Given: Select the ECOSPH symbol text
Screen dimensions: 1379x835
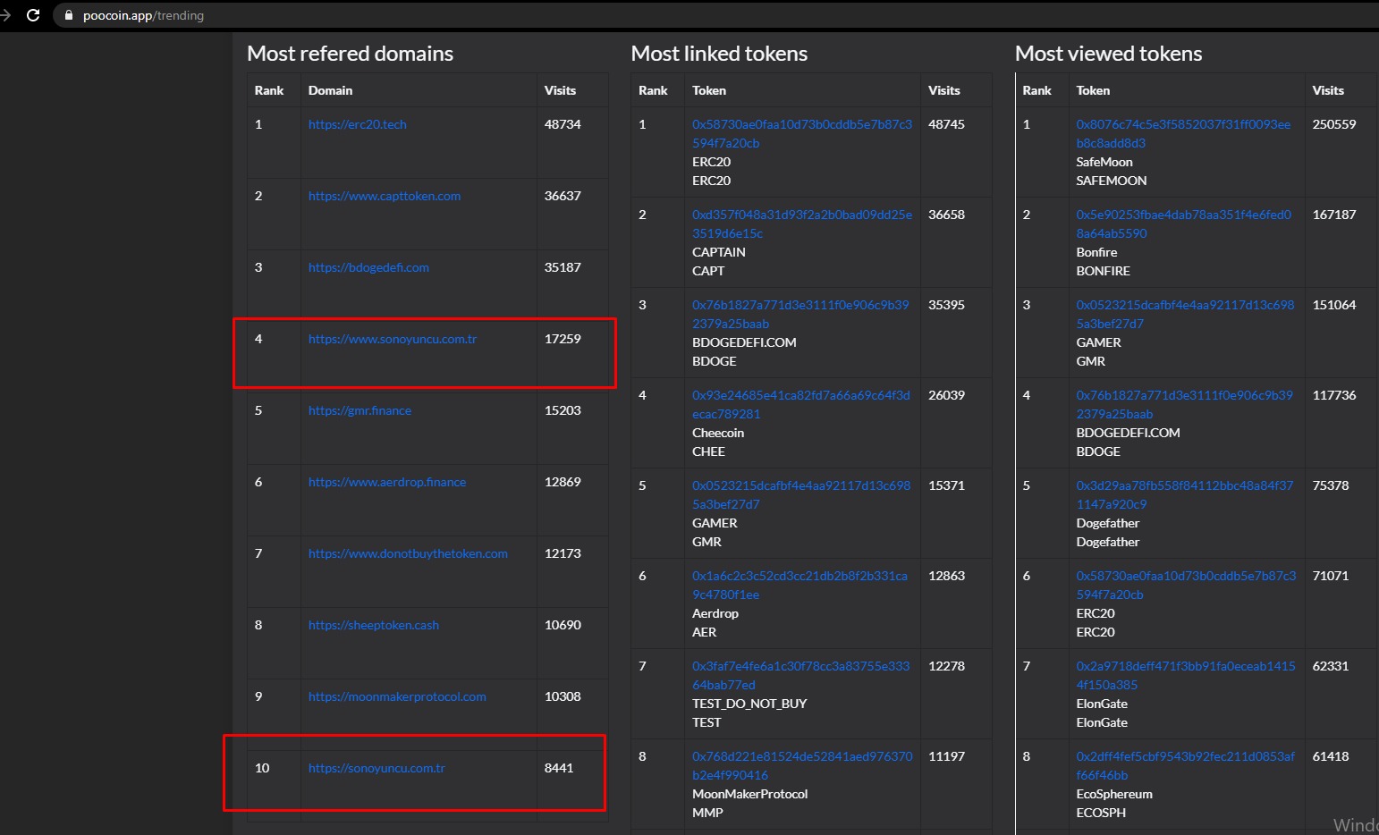Looking at the screenshot, I should (x=1101, y=813).
